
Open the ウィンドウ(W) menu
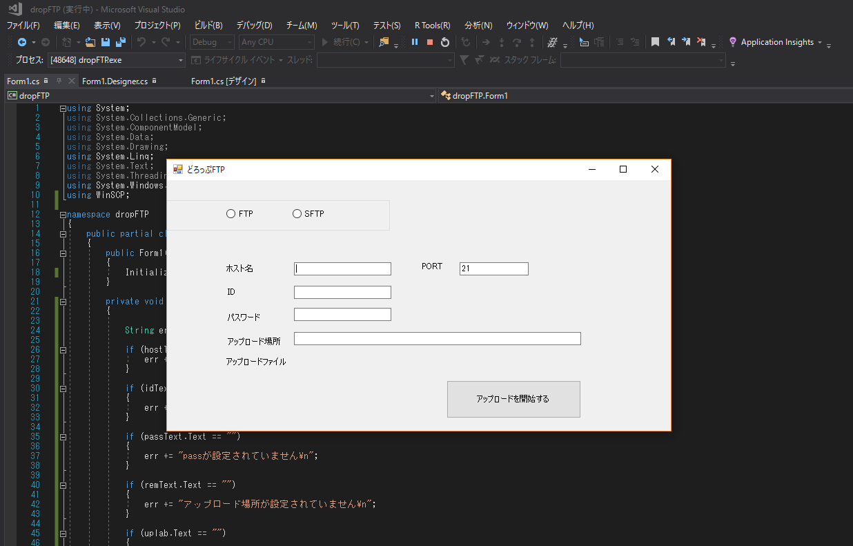pyautogui.click(x=527, y=26)
